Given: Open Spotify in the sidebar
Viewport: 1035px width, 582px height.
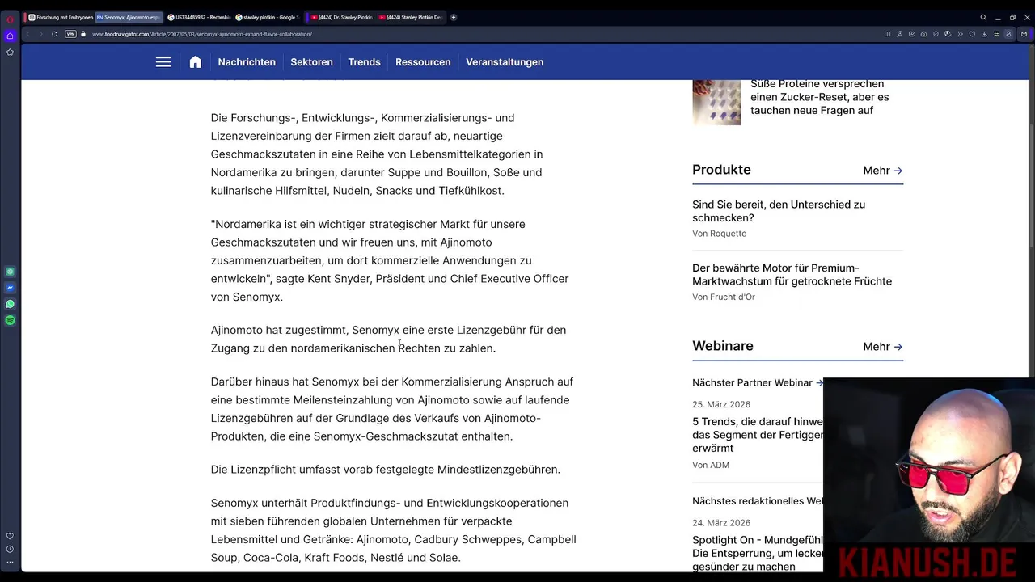Looking at the screenshot, I should click(10, 320).
